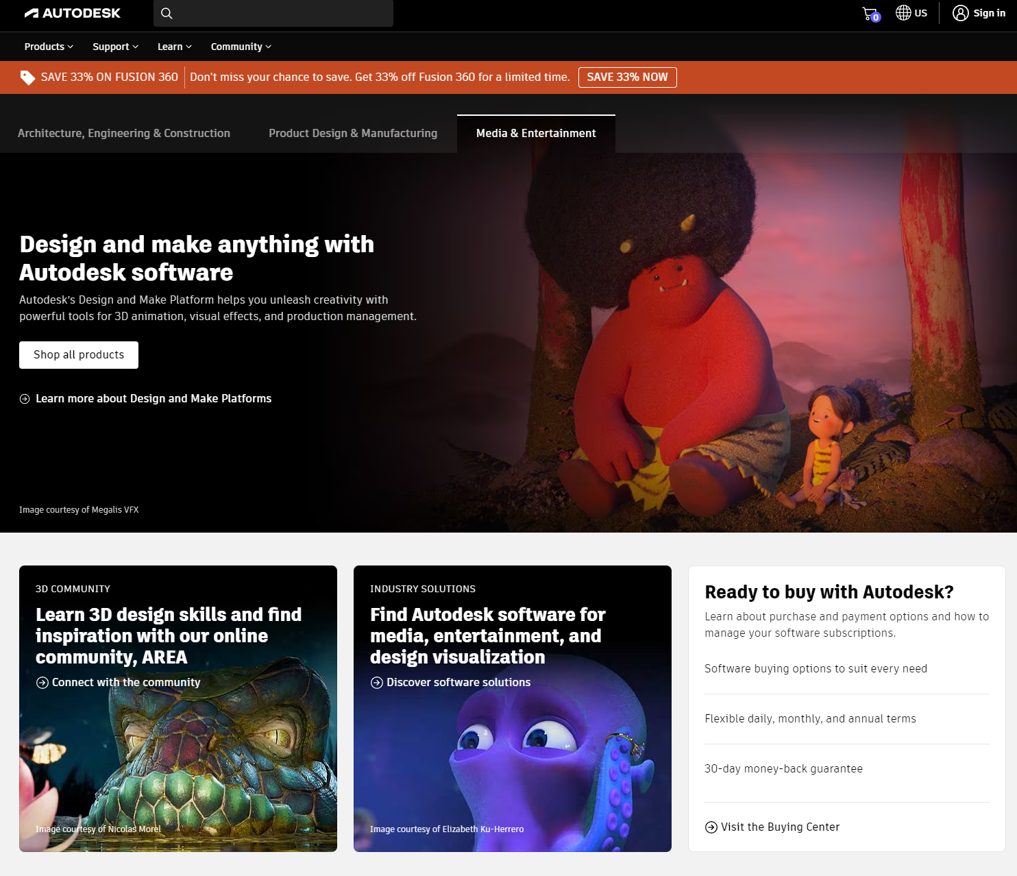The width and height of the screenshot is (1017, 876).
Task: Click Sign in link
Action: pyautogui.click(x=990, y=13)
